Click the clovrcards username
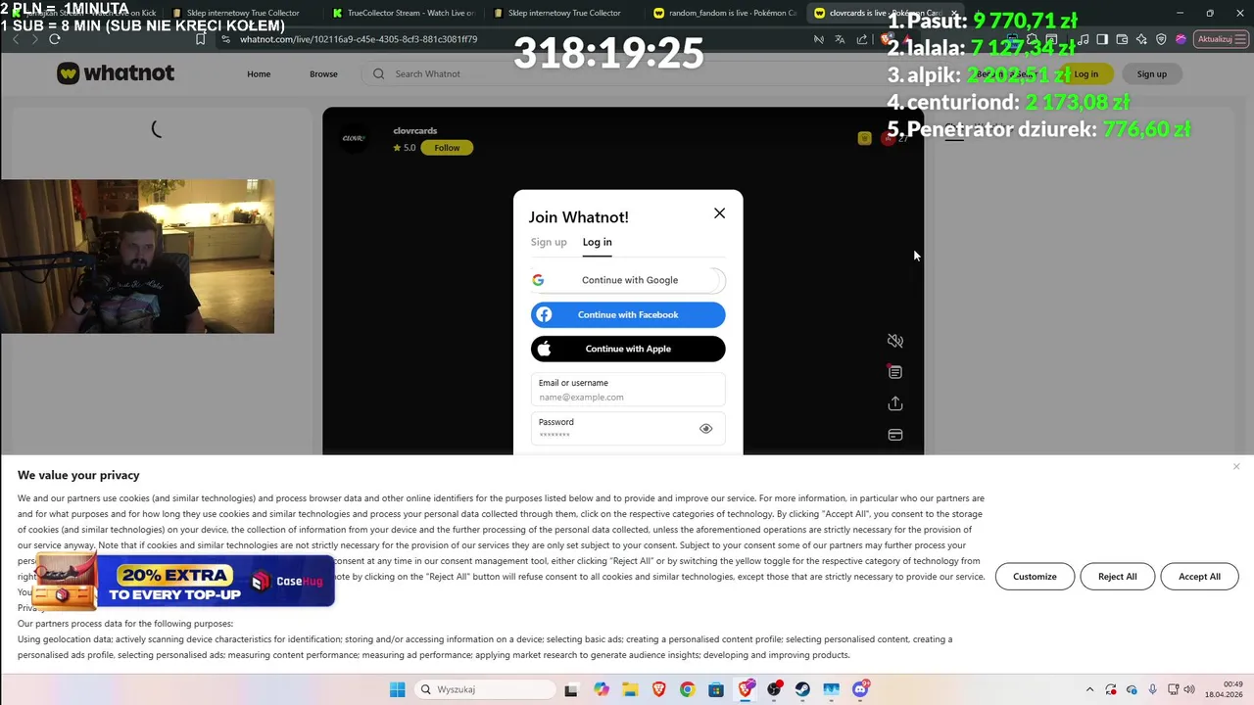The width and height of the screenshot is (1254, 705). (415, 130)
